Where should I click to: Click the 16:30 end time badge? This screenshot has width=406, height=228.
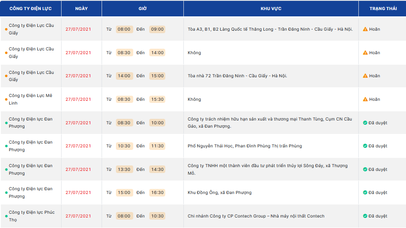tap(157, 193)
